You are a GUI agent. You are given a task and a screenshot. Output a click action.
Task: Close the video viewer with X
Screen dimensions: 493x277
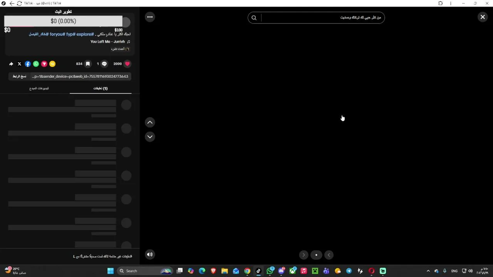tap(483, 17)
